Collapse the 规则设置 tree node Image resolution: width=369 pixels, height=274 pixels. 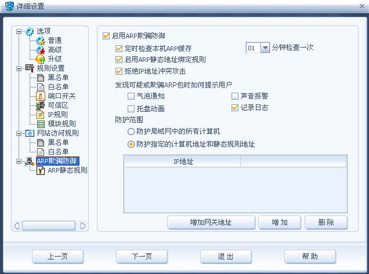point(19,68)
